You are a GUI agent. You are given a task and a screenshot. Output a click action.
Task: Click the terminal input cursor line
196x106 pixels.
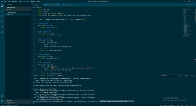pyautogui.click(x=33, y=103)
